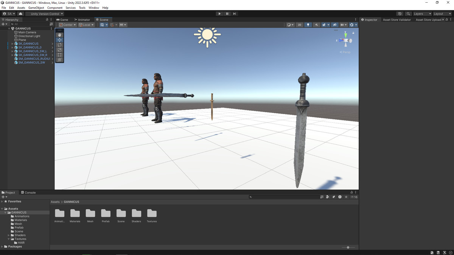Expand SK_GANNICUS_SW_L in Hierarchy
The image size is (454, 255).
[12, 51]
